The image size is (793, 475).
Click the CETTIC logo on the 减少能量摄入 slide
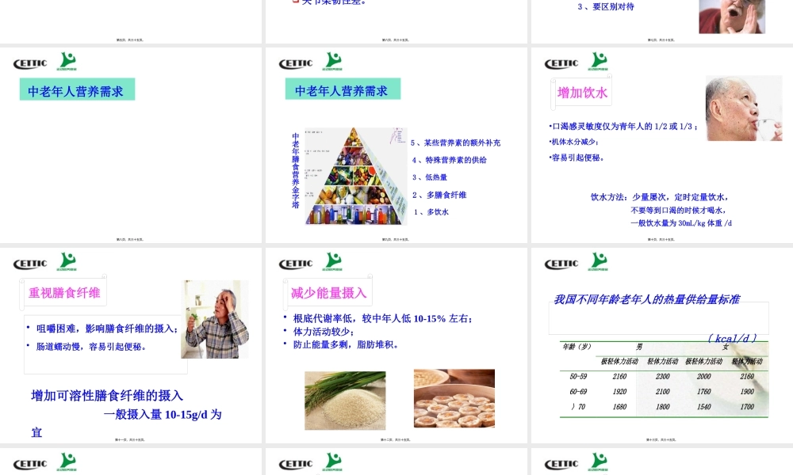pos(295,262)
